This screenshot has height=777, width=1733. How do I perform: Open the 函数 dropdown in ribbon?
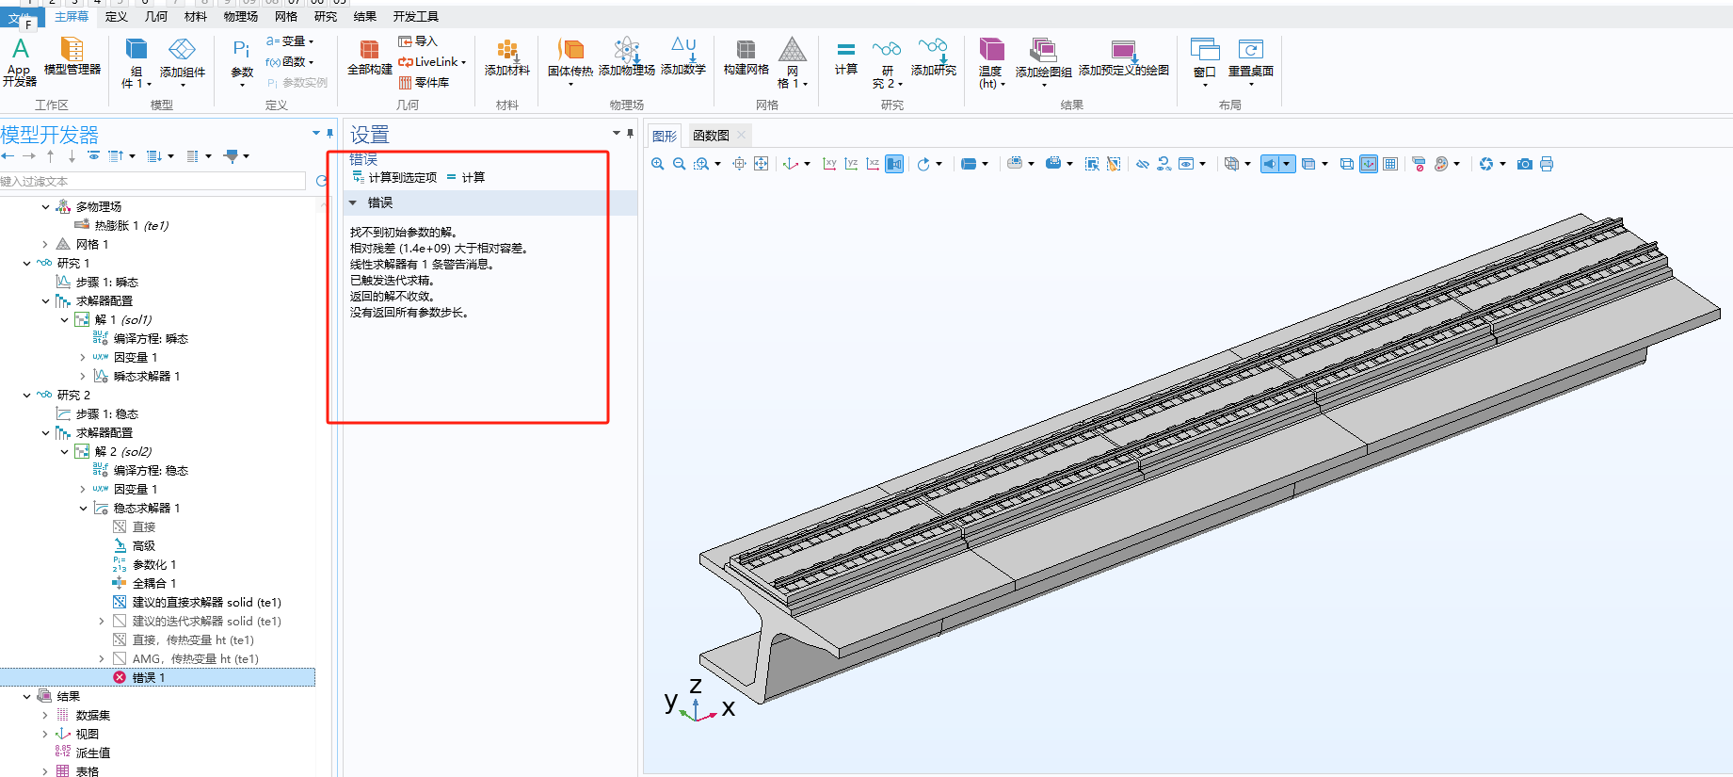coord(290,62)
